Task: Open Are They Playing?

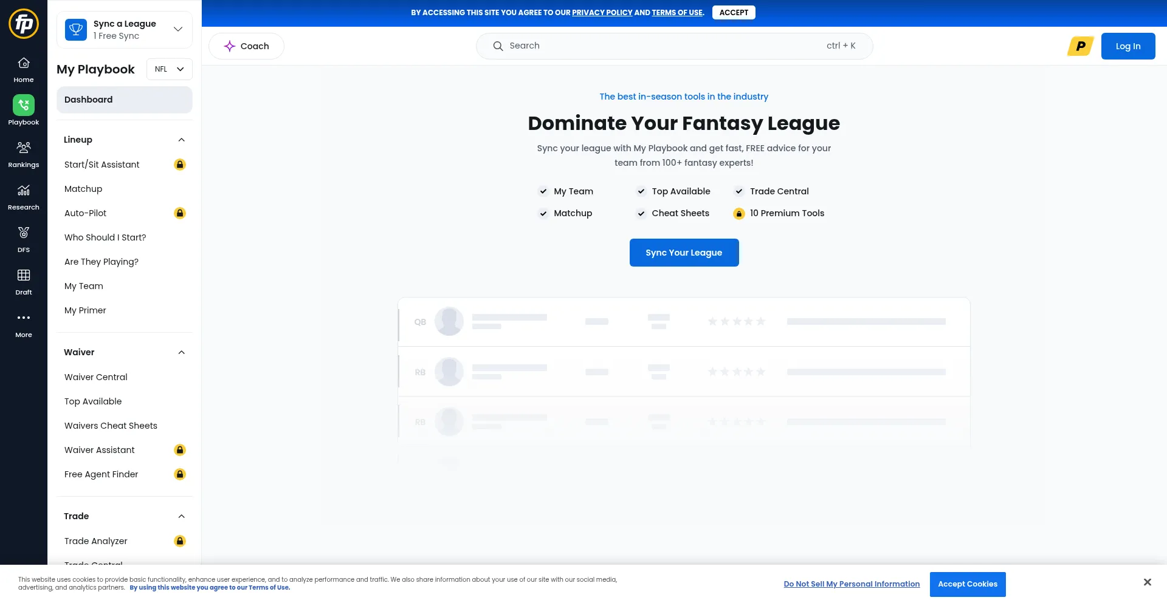Action: pyautogui.click(x=102, y=262)
